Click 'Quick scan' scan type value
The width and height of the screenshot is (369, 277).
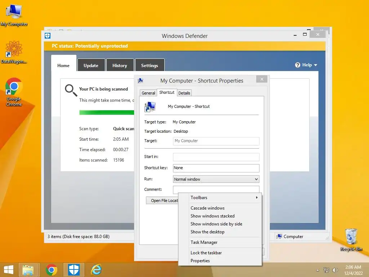(124, 129)
